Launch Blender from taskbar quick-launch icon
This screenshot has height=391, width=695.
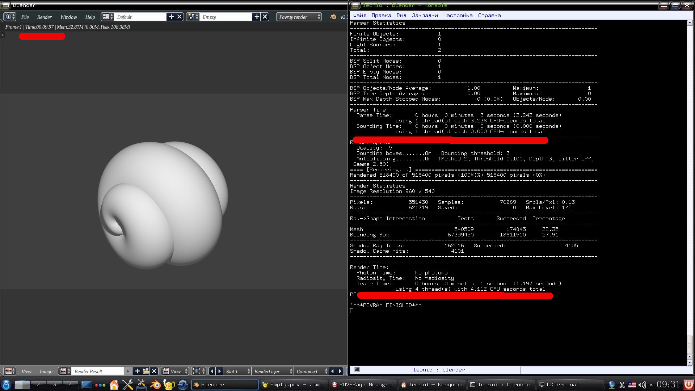[x=155, y=384]
